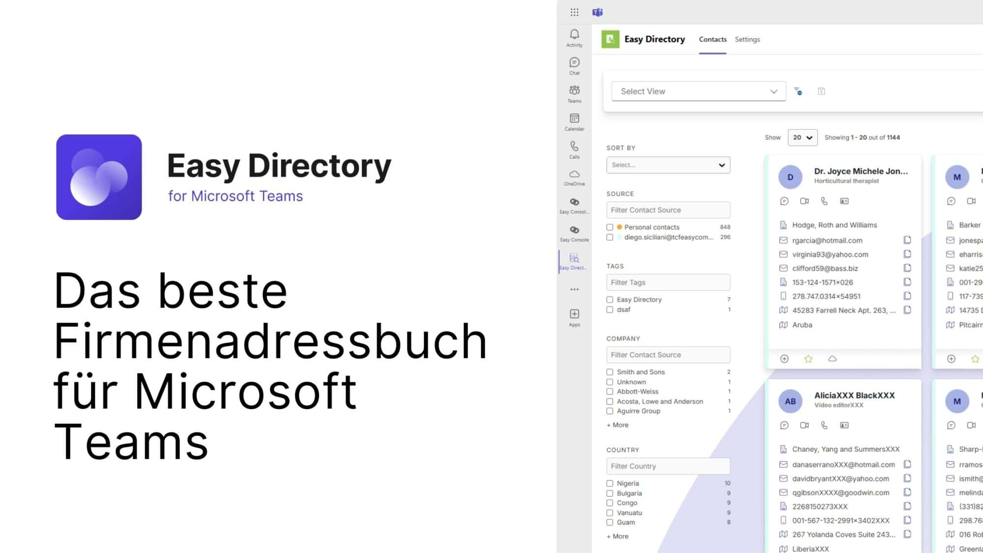Image resolution: width=983 pixels, height=553 pixels.
Task: Check the Guam country filter
Action: [x=609, y=523]
